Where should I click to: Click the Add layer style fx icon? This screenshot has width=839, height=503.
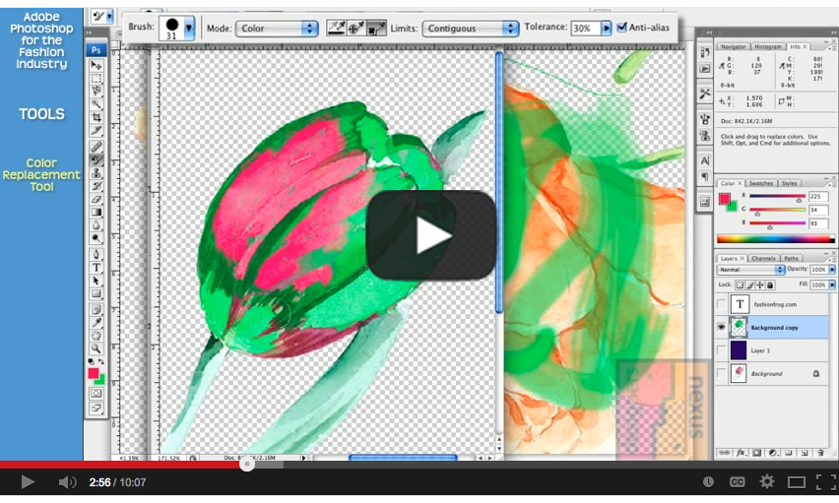point(742,453)
